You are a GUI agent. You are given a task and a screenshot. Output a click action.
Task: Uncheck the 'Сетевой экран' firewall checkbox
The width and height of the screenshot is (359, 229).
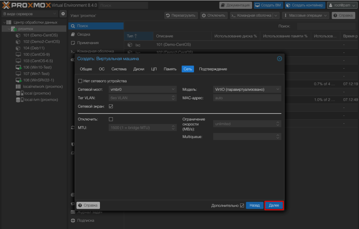tap(111, 106)
